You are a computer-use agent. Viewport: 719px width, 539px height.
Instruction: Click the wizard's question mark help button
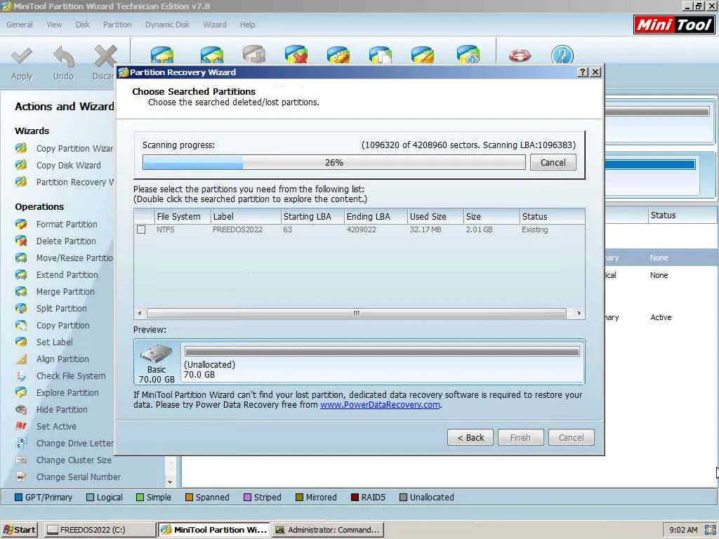582,72
